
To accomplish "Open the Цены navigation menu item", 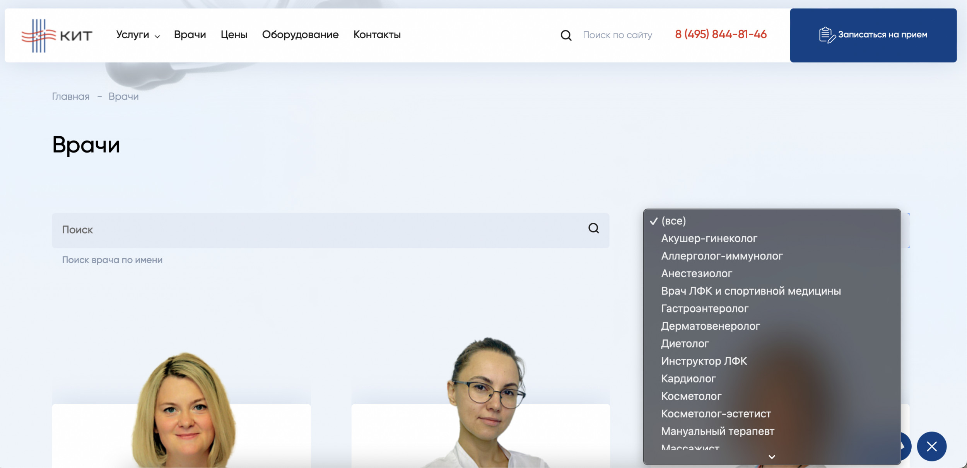I will point(234,35).
